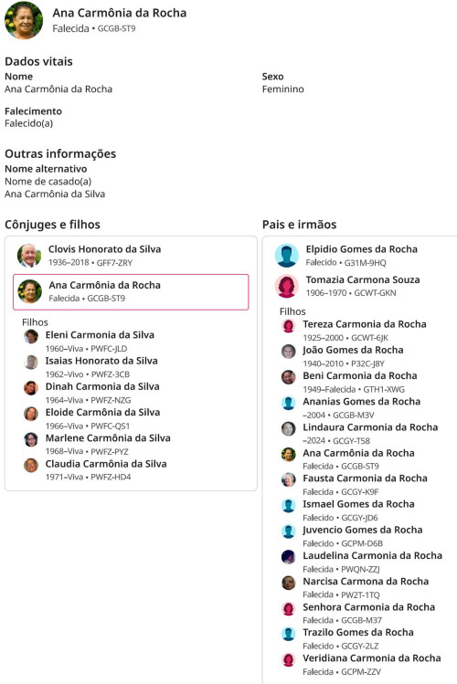
Task: Click Tomazia Carmona Souza's pink female silhouette icon
Action: coord(287,286)
